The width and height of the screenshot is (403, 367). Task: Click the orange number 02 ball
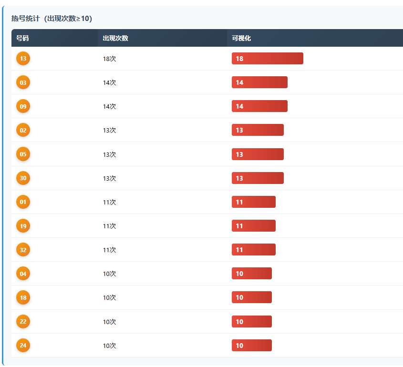pyautogui.click(x=23, y=130)
